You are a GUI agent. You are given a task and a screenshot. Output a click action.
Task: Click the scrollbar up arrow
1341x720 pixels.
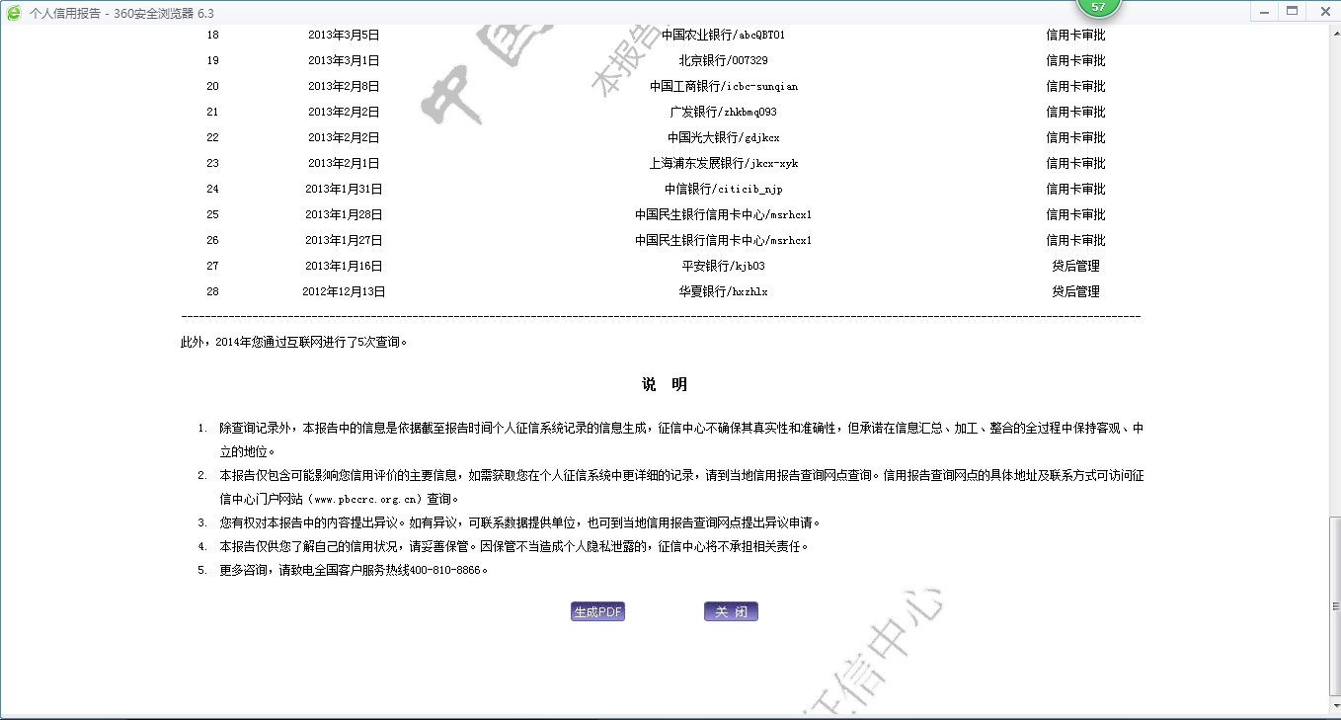click(1333, 33)
